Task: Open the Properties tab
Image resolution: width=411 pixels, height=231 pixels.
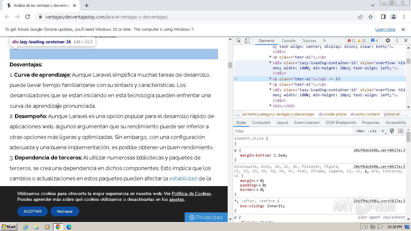Action: pyautogui.click(x=371, y=123)
